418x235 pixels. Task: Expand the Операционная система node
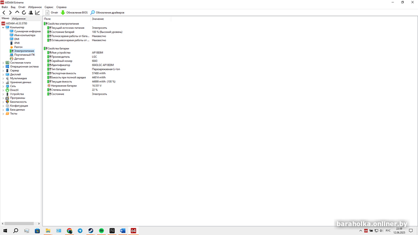click(x=3, y=67)
